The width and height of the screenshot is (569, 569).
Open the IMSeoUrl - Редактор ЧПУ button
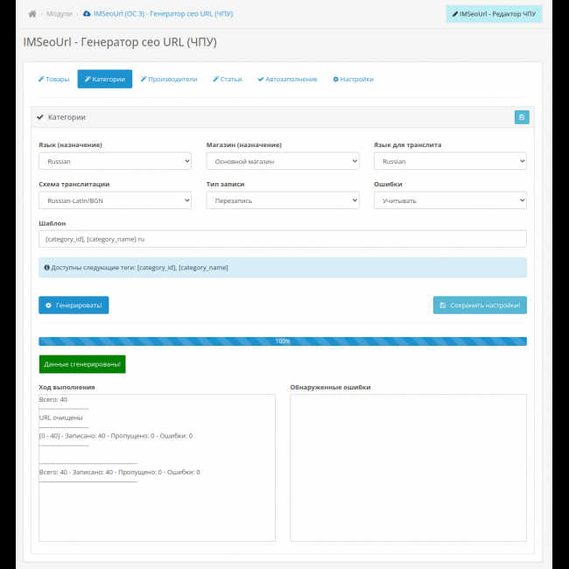tap(494, 14)
